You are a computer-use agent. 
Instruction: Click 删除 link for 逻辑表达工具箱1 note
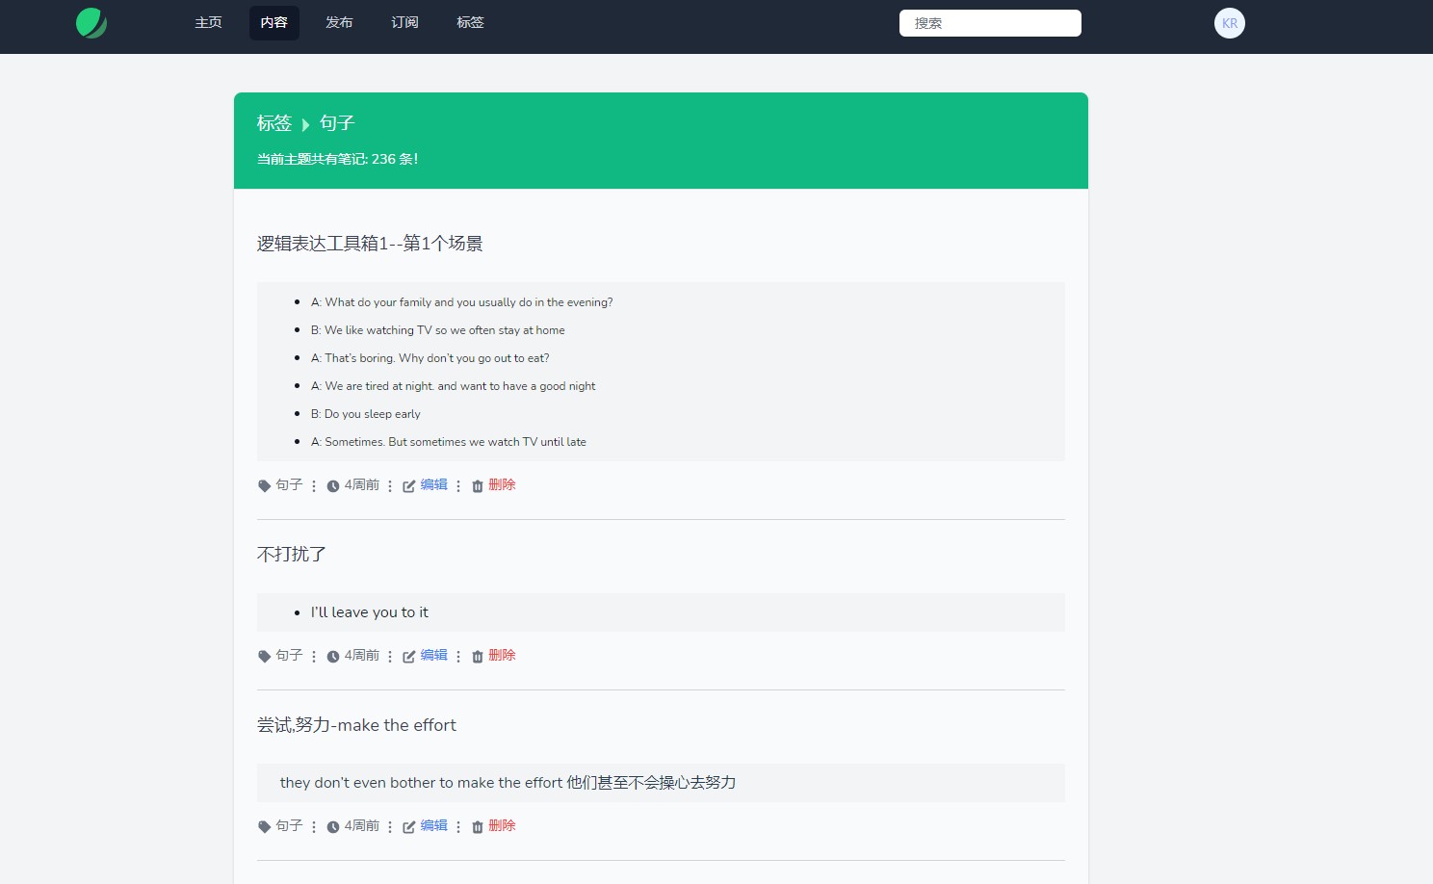[502, 484]
